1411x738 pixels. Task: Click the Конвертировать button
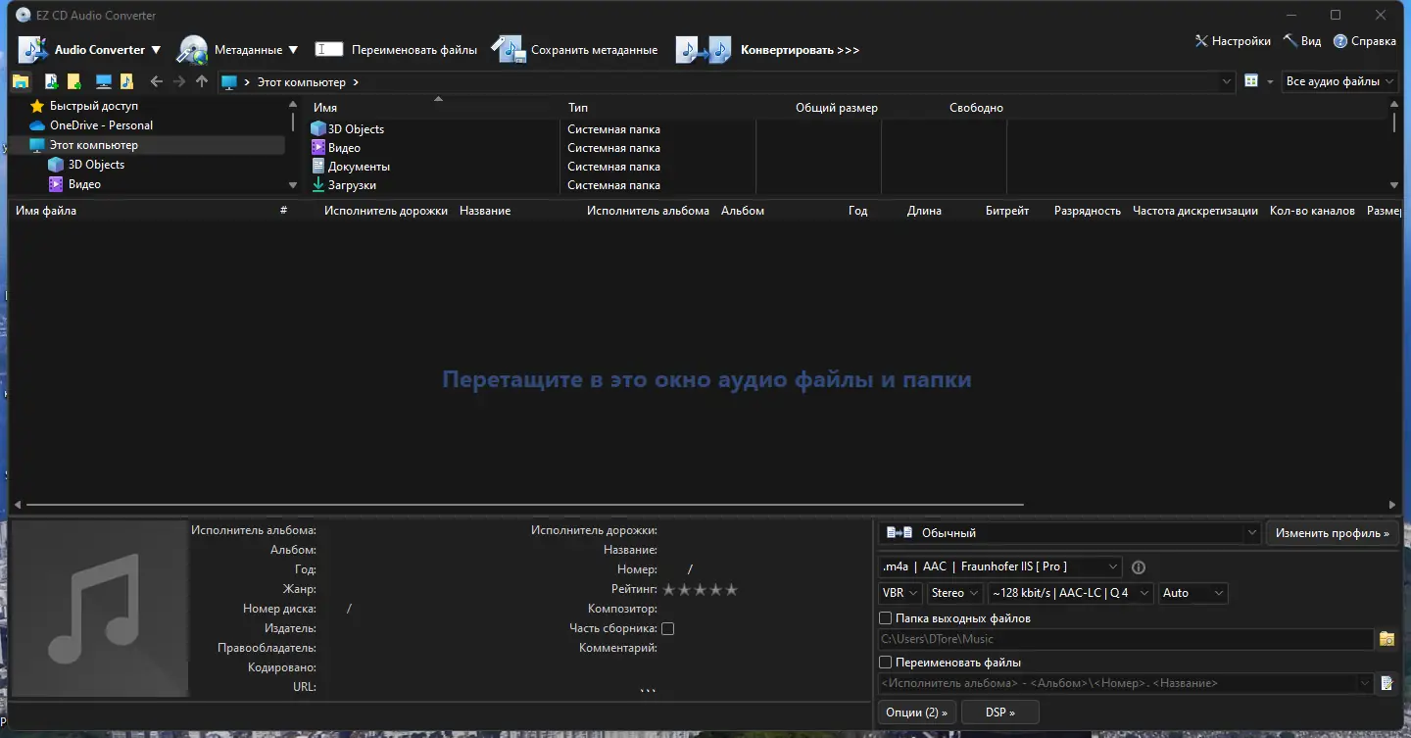click(800, 49)
